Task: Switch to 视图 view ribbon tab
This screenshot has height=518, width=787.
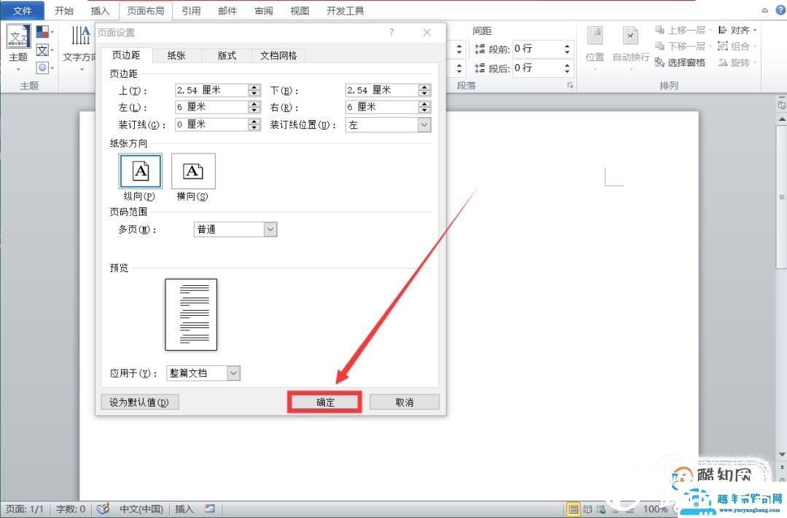Action: click(299, 10)
